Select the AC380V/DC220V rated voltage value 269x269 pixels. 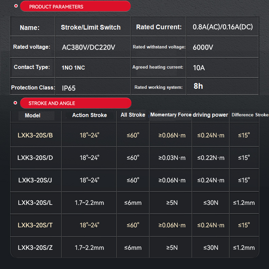point(88,47)
